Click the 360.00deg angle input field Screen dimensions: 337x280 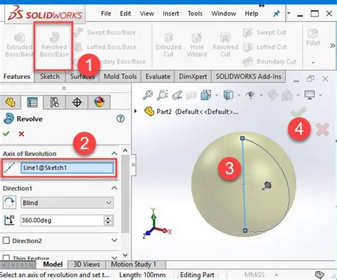pos(62,220)
